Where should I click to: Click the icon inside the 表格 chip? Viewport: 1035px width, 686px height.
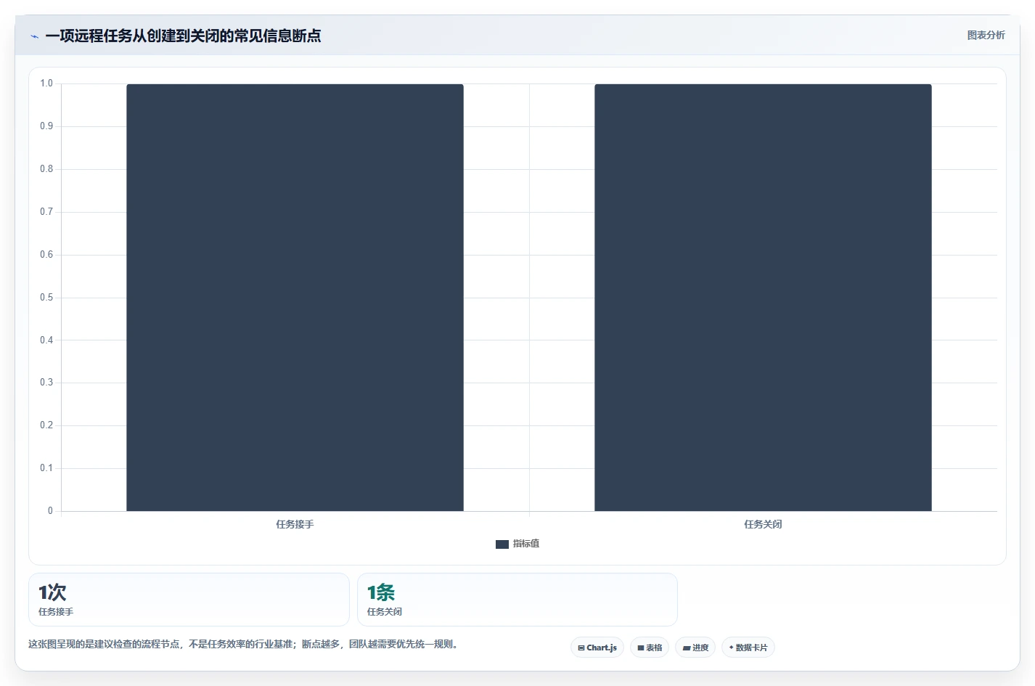[641, 648]
